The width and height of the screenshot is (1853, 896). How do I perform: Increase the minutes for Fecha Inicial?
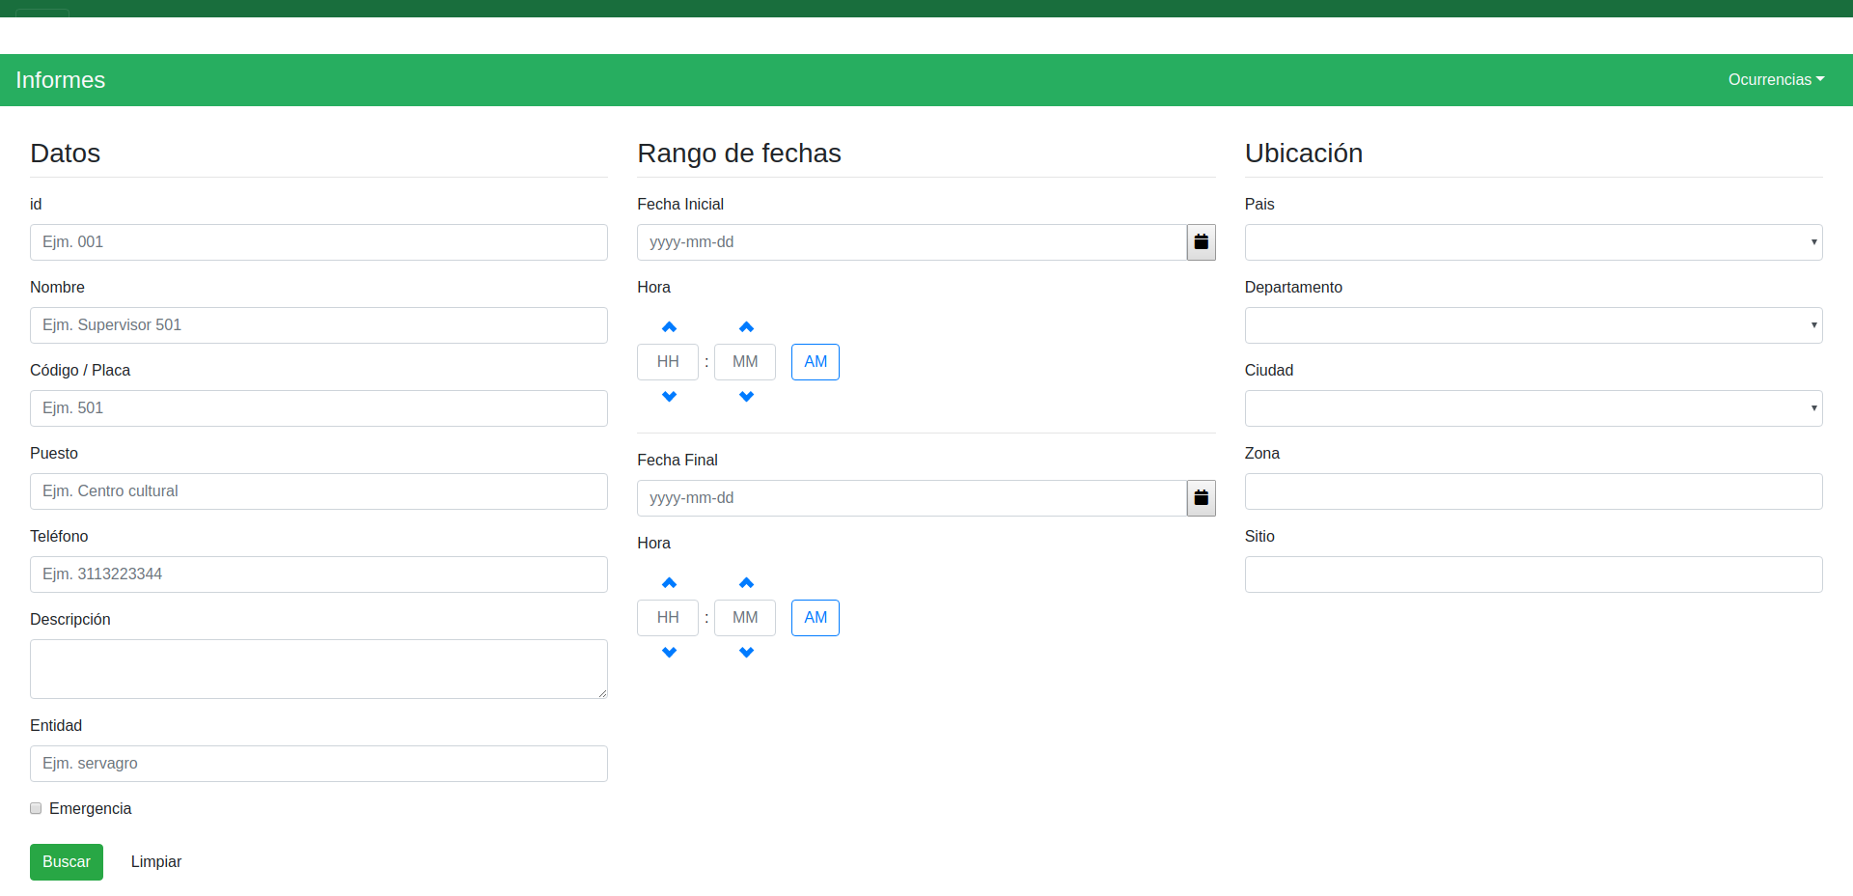click(746, 327)
